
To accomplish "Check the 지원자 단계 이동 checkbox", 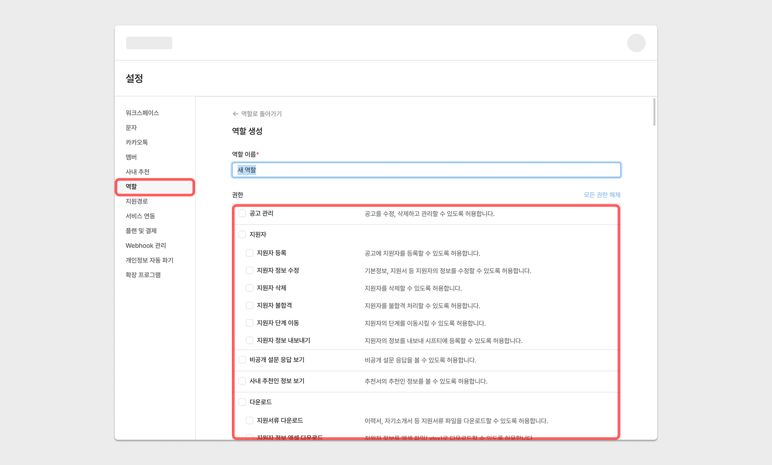I will click(x=249, y=323).
